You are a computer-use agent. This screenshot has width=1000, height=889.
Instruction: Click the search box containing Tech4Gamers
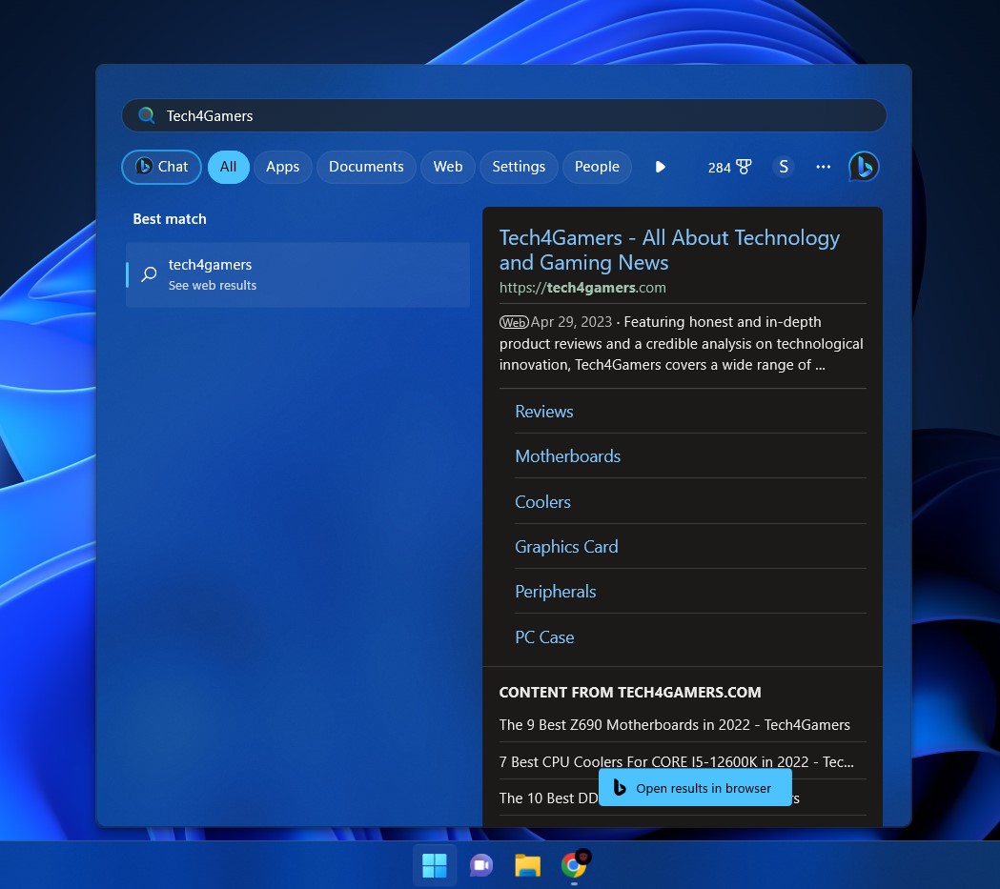504,115
